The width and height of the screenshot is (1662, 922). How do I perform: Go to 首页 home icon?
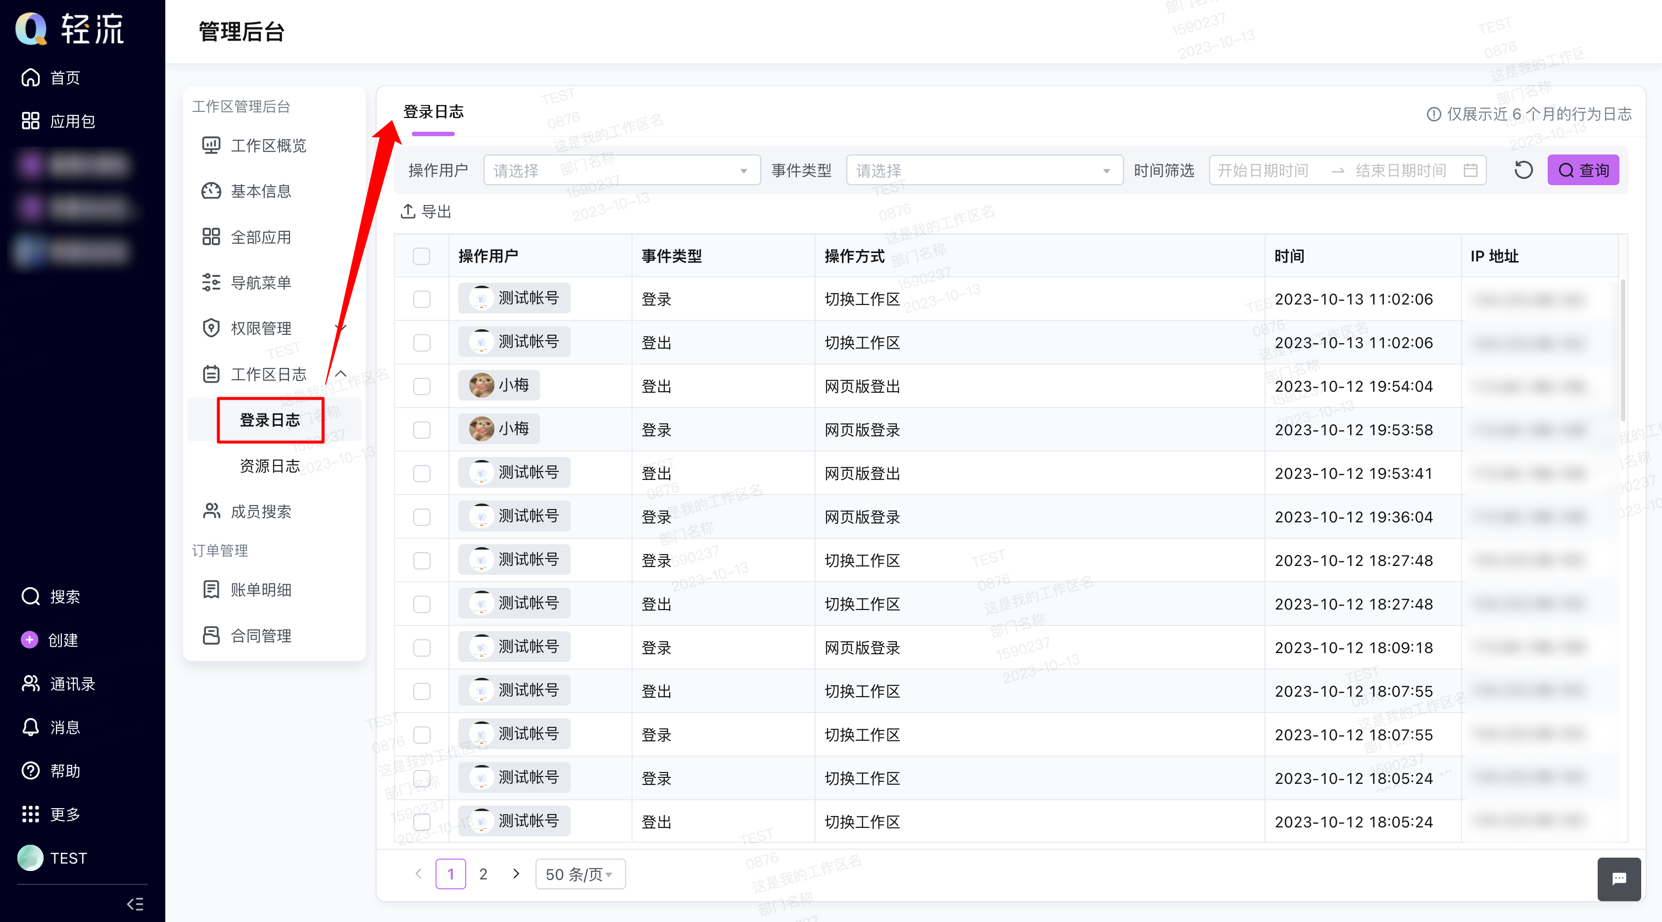click(x=30, y=77)
